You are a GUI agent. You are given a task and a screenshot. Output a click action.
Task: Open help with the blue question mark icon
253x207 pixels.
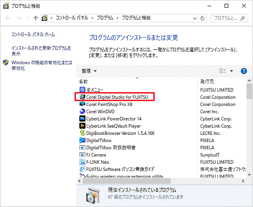click(x=244, y=71)
